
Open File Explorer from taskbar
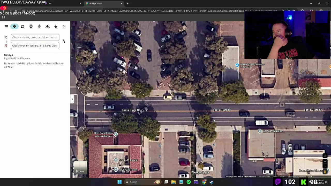coord(174,182)
